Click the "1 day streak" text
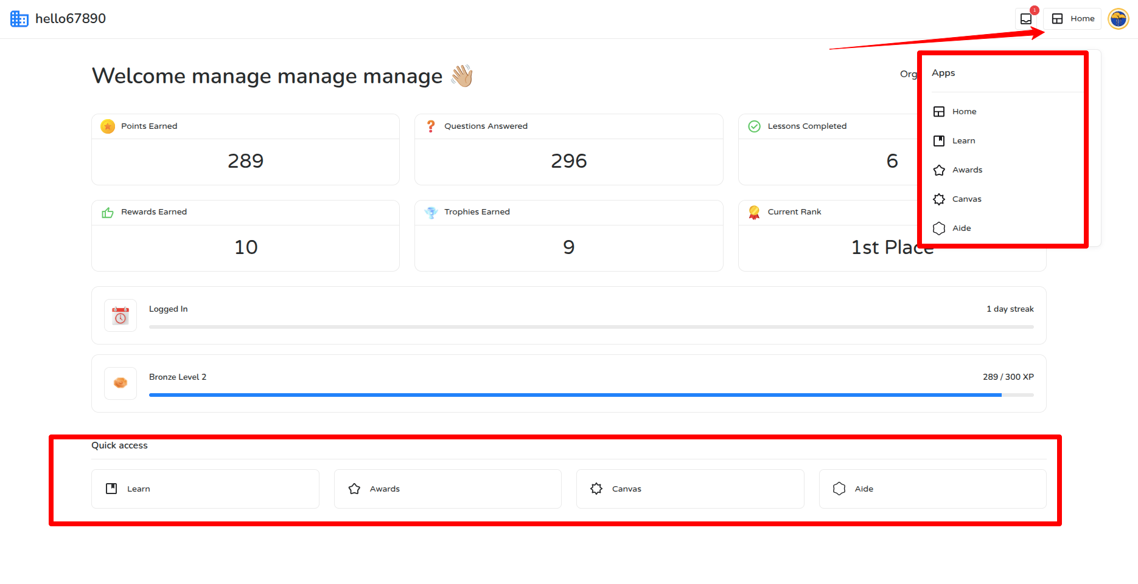This screenshot has height=584, width=1138. tap(1010, 309)
